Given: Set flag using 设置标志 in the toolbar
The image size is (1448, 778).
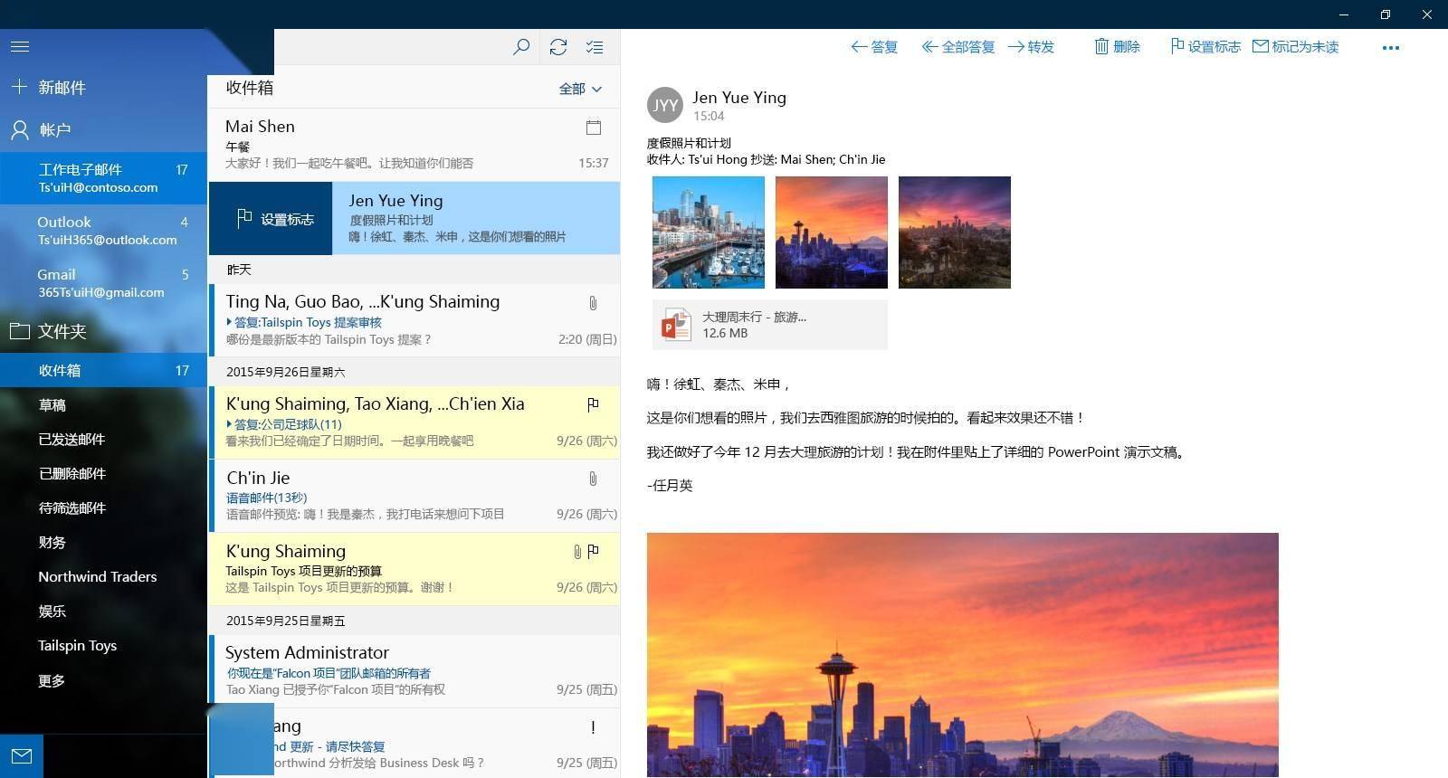Looking at the screenshot, I should tap(1205, 47).
